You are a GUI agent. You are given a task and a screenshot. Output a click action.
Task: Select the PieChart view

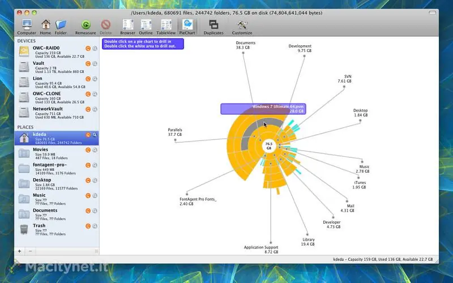(186, 25)
